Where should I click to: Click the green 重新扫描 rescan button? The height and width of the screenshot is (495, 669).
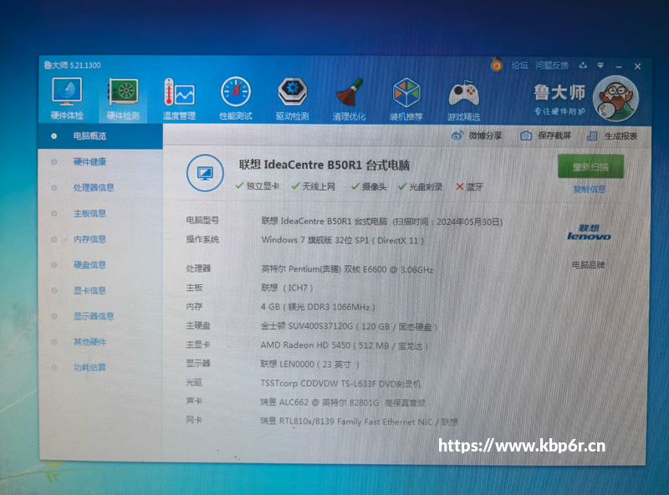coord(590,167)
